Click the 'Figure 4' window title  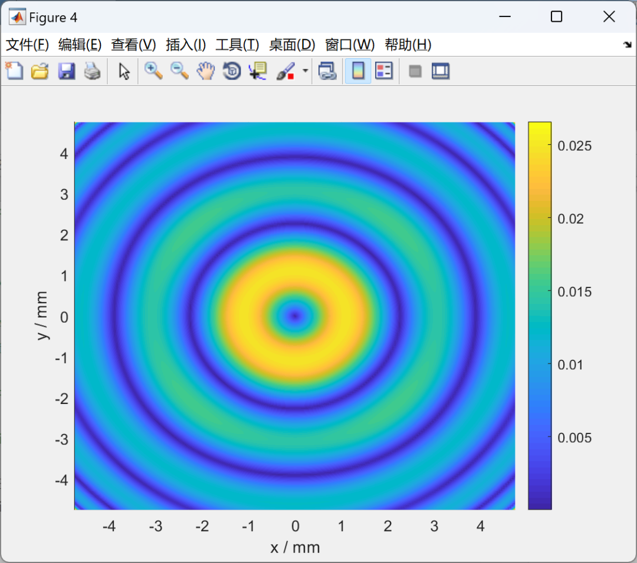[53, 18]
